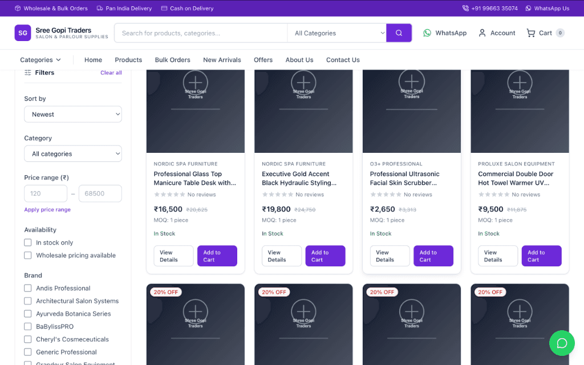Click the Filters sliders icon
This screenshot has width=584, height=365.
click(27, 72)
